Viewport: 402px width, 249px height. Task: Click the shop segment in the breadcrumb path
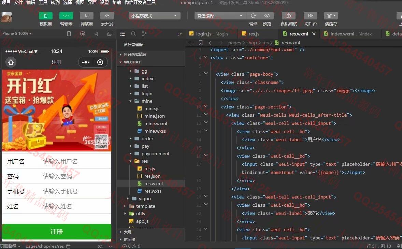[x=252, y=43]
